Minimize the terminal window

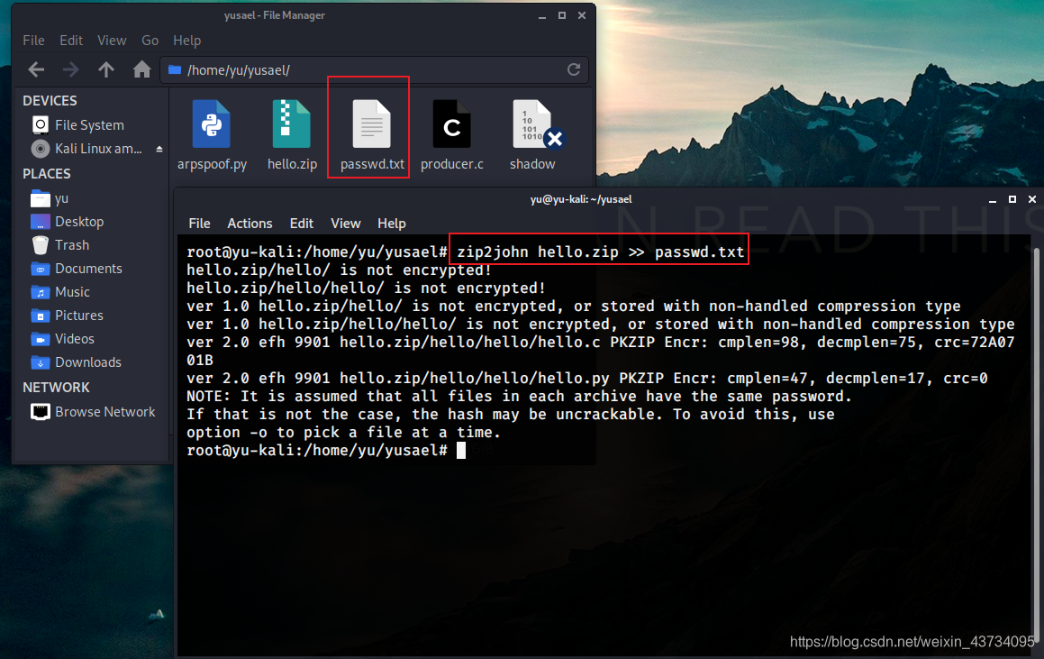992,199
